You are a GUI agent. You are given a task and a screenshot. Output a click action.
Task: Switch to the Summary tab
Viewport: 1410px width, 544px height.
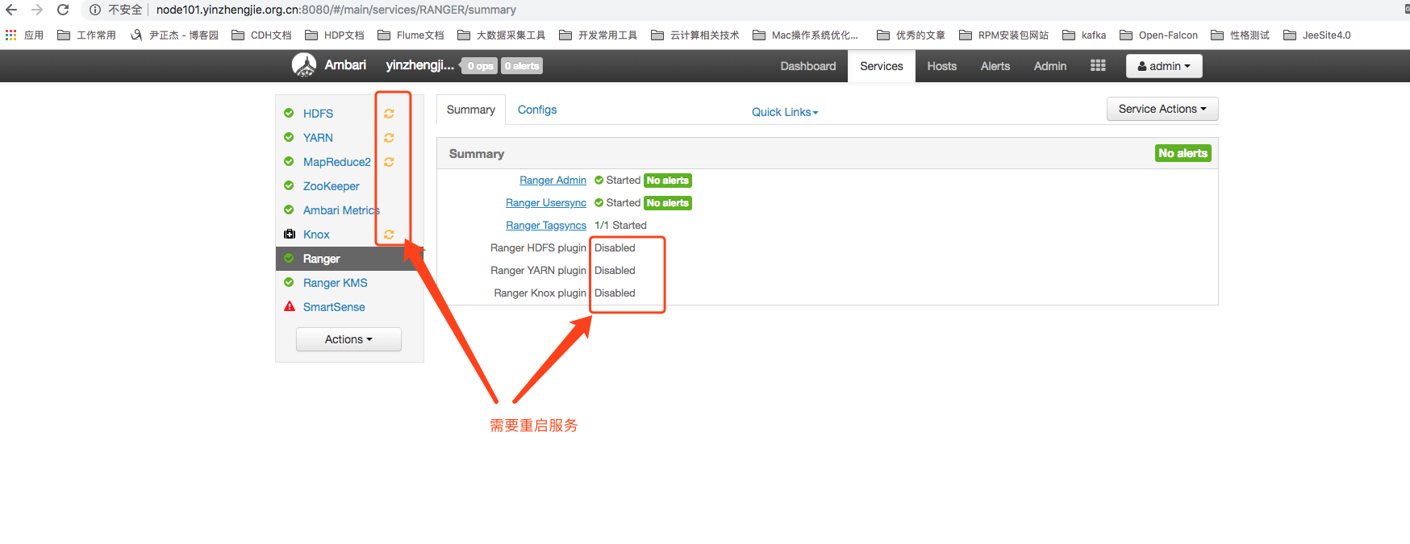(471, 110)
